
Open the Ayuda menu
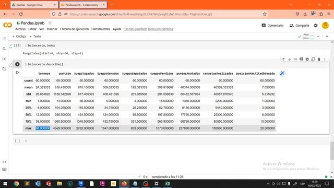click(117, 29)
